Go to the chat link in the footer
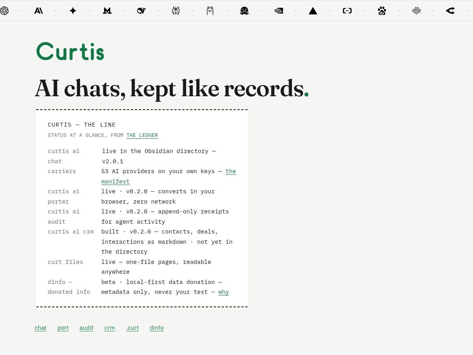The width and height of the screenshot is (473, 355). click(x=41, y=328)
